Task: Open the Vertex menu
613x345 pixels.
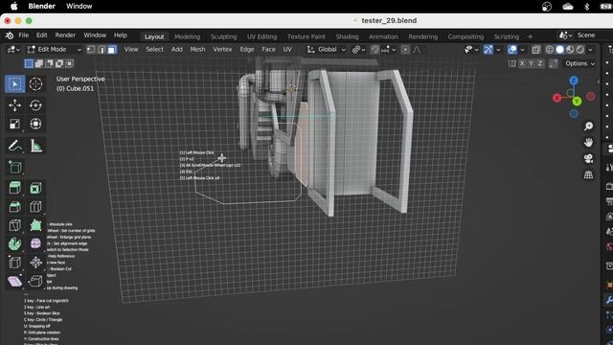Action: click(222, 49)
